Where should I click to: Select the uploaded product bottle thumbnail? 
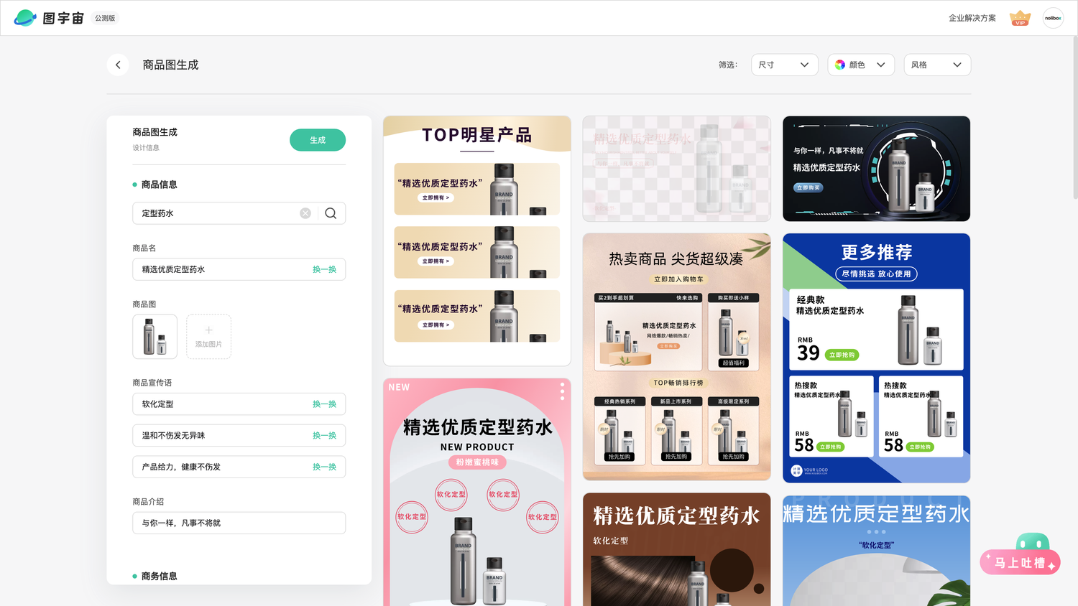point(155,337)
